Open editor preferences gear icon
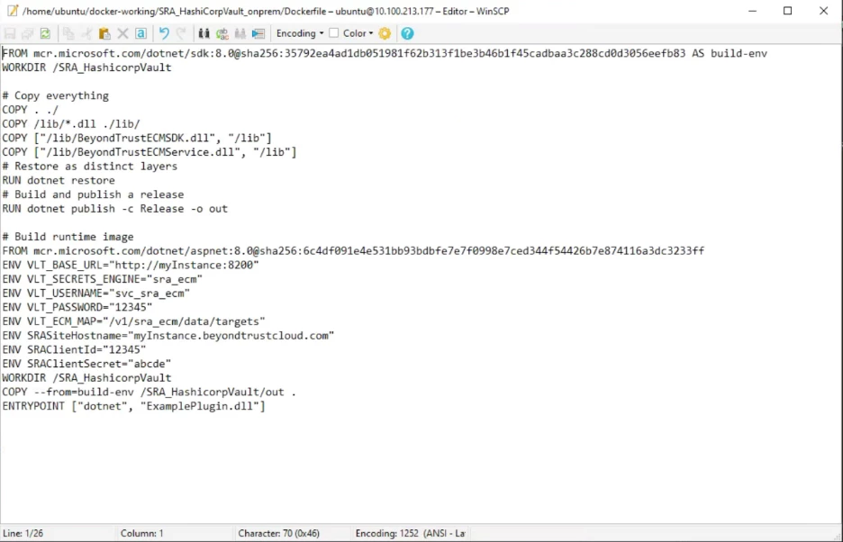The image size is (843, 542). (x=385, y=33)
